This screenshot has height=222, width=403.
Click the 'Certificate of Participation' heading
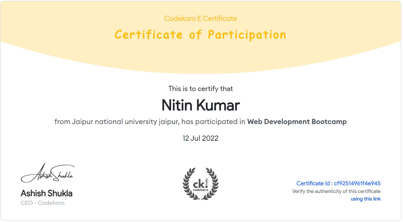coord(200,35)
